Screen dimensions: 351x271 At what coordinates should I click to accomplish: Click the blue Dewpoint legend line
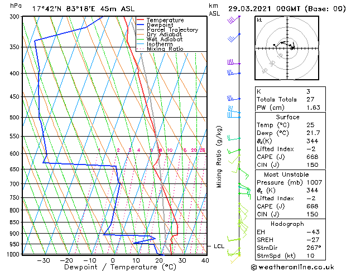click(141, 25)
